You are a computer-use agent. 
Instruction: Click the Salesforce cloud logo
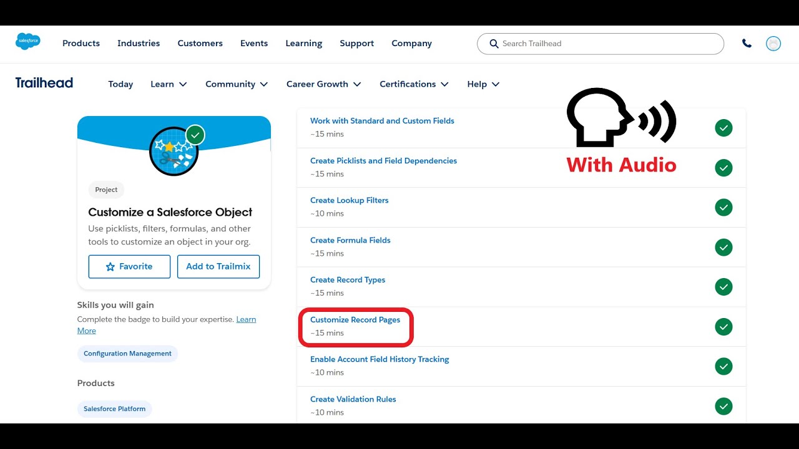[28, 41]
